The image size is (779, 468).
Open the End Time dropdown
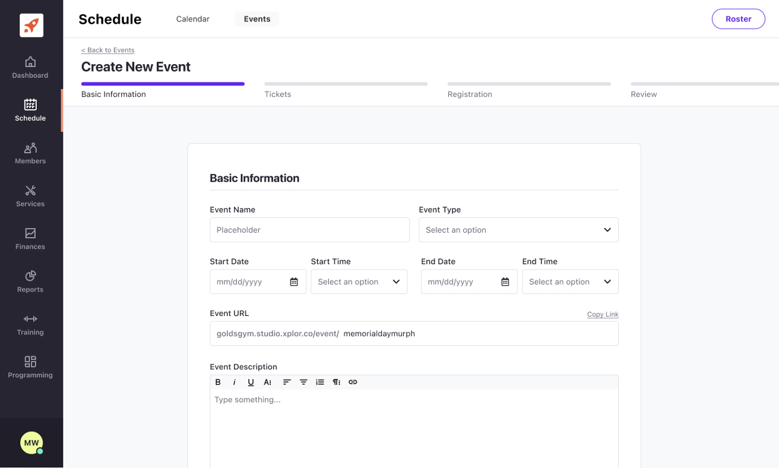pos(570,282)
